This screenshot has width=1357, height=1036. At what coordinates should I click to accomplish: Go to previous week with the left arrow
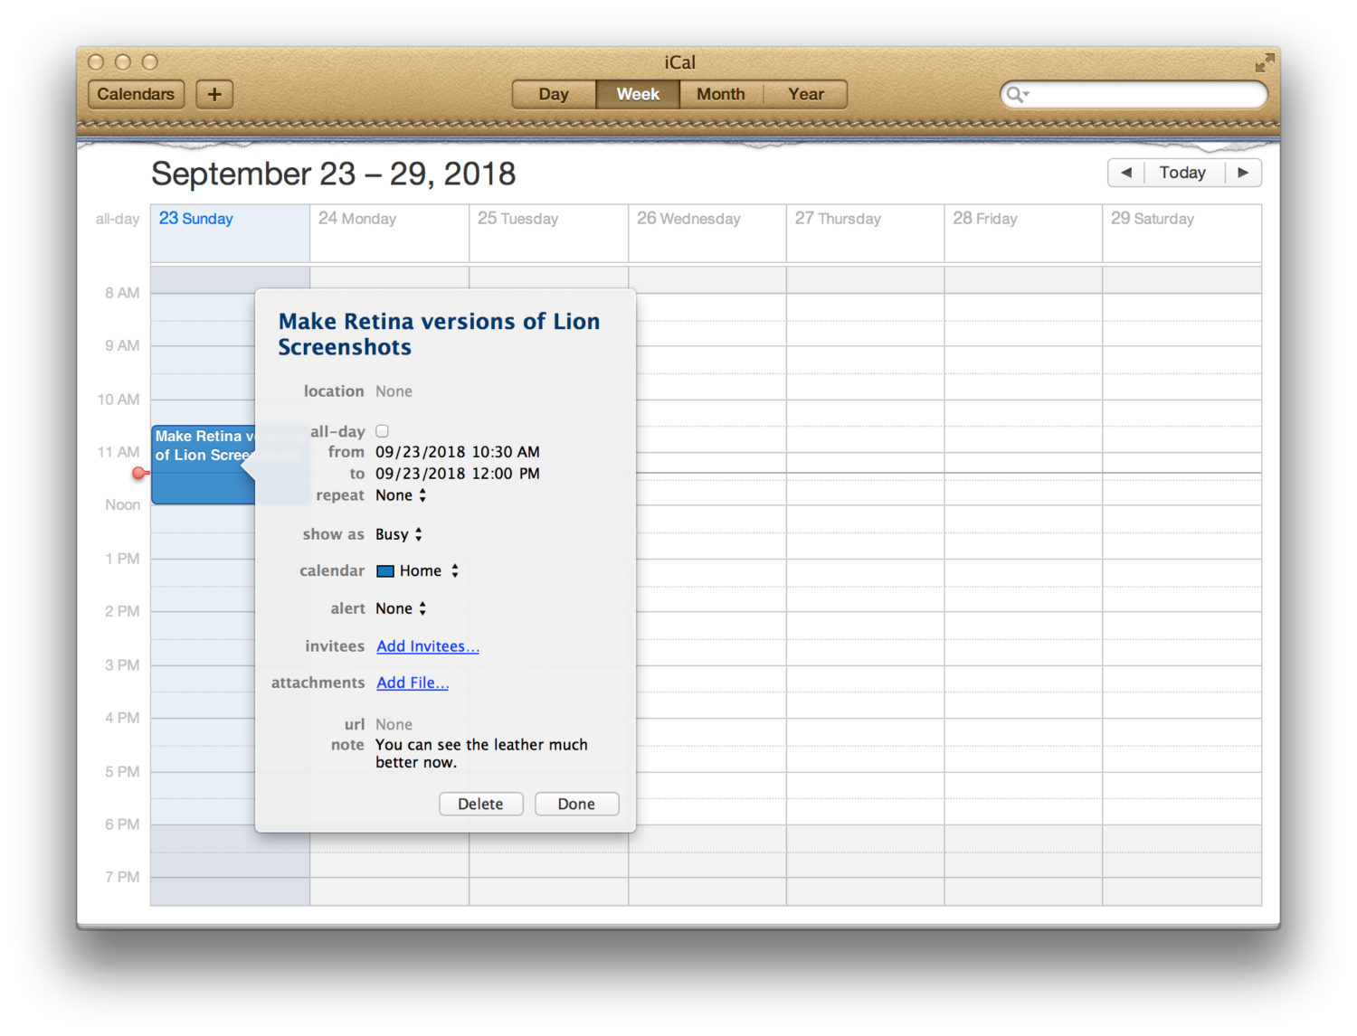point(1125,172)
